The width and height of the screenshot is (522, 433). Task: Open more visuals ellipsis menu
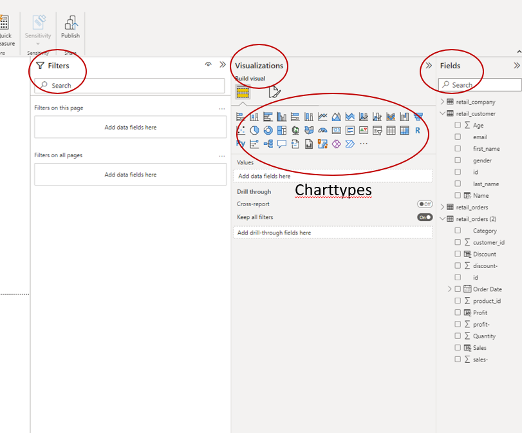coord(364,144)
